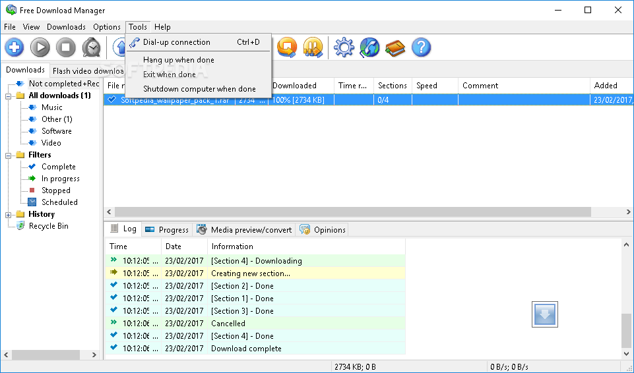Open the Options menu
Viewport: 634px width, 373px height.
(107, 27)
